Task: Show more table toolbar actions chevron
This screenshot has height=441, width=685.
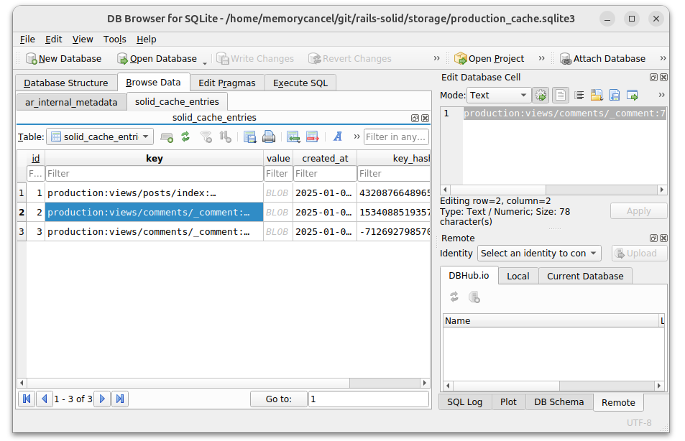Action: click(x=357, y=136)
